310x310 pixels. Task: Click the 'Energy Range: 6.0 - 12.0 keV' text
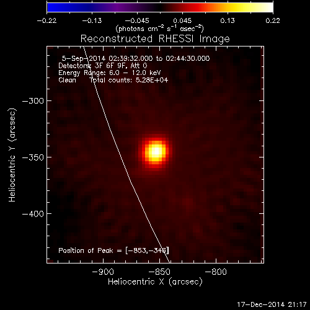[x=110, y=73]
